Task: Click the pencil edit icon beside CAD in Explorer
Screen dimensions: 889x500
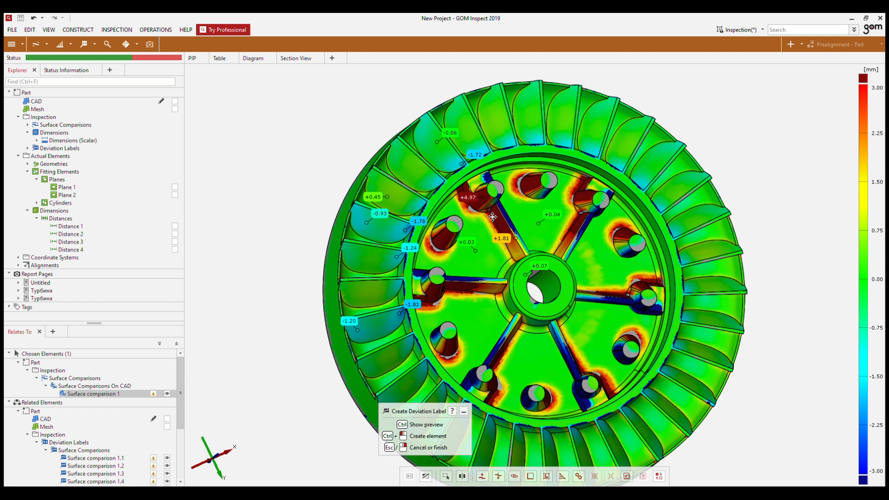Action: pos(161,101)
